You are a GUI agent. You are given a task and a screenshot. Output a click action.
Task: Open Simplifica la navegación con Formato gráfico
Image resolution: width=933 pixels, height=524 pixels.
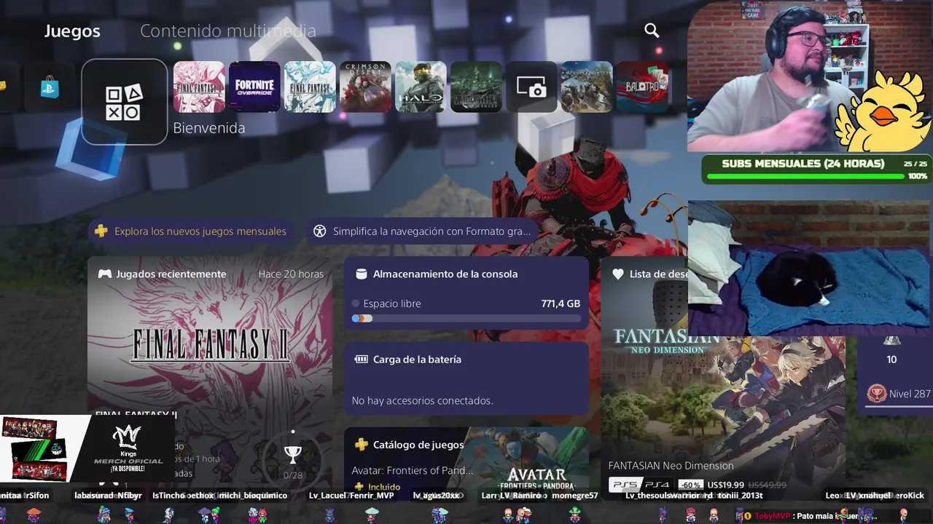tap(422, 231)
